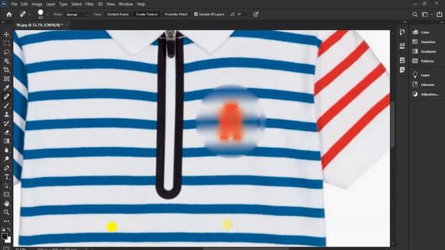Collapse the right panel group
The image size is (445, 250).
coord(442,22)
